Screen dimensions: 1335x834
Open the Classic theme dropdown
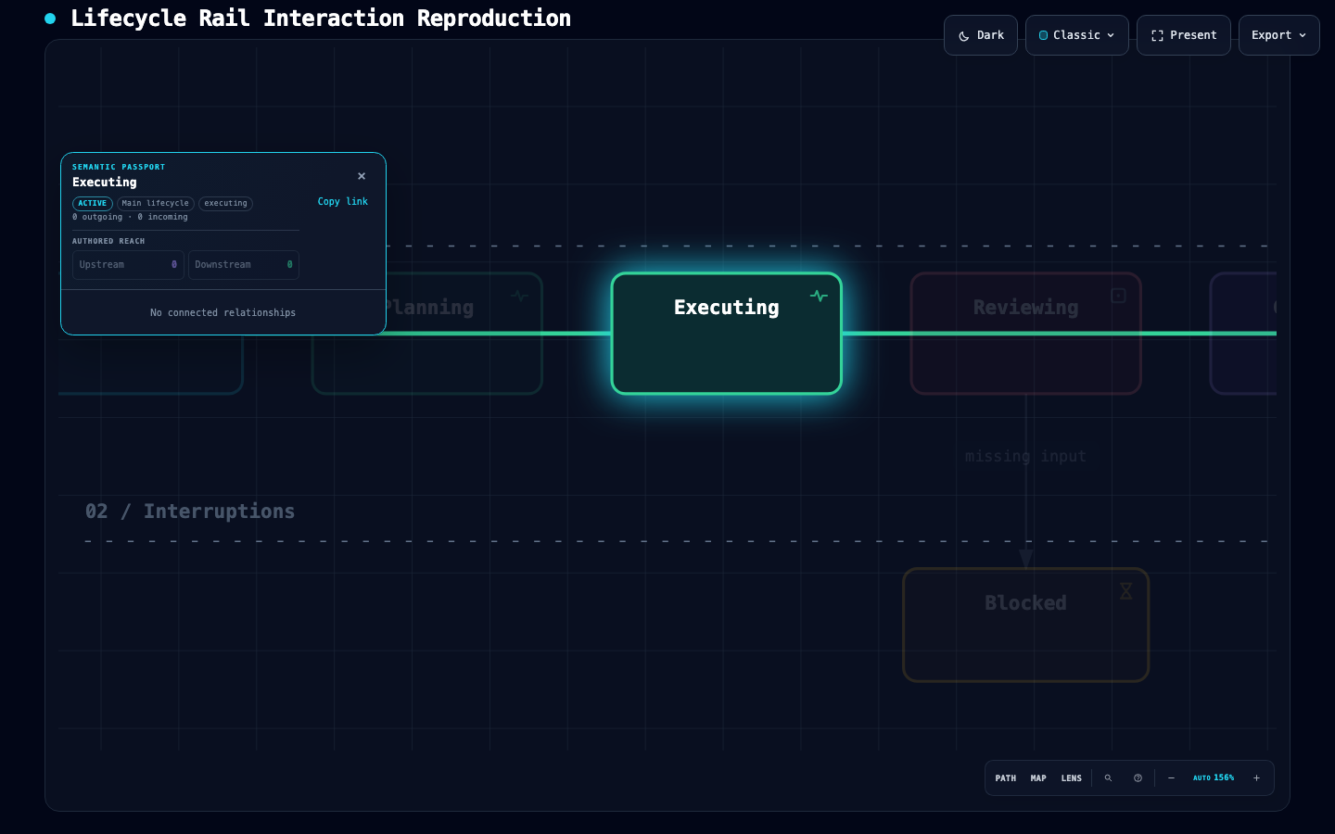[1077, 35]
